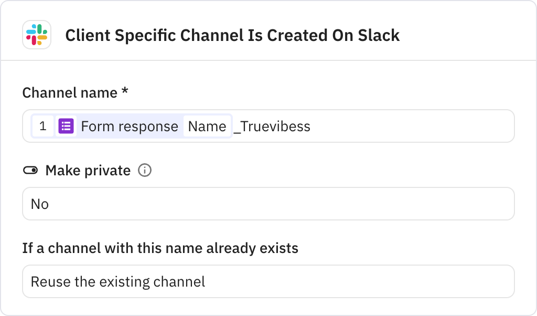The height and width of the screenshot is (316, 537).
Task: Select the mapped data icon in Channel name
Action: click(65, 126)
